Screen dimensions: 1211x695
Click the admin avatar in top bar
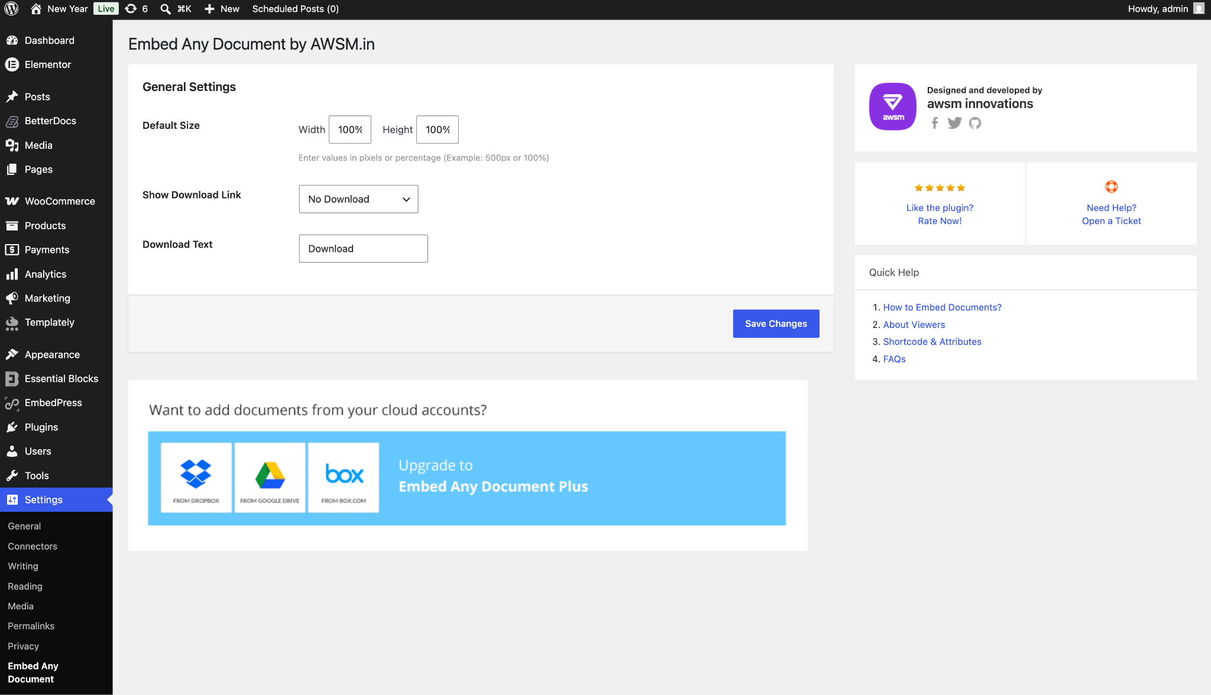pos(1199,9)
